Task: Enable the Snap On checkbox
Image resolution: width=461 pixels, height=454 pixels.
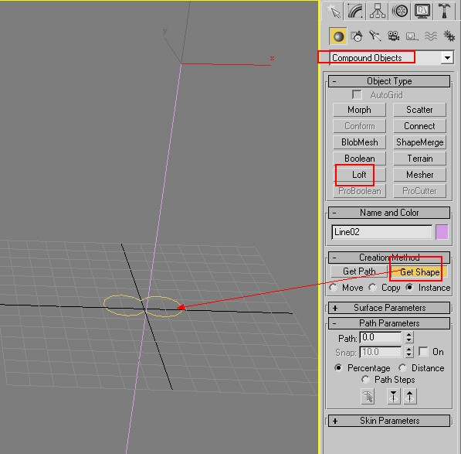Action: click(x=423, y=352)
